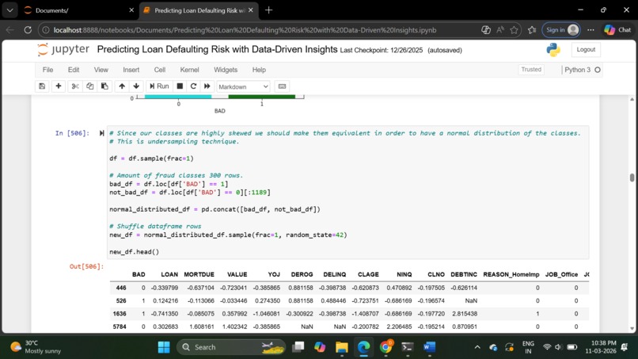
Task: Click the notebook vertical scrollbar thumb
Action: coord(632,178)
